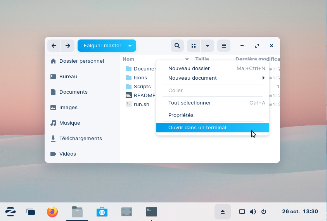
Task: Click the forward navigation arrow
Action: point(68,46)
